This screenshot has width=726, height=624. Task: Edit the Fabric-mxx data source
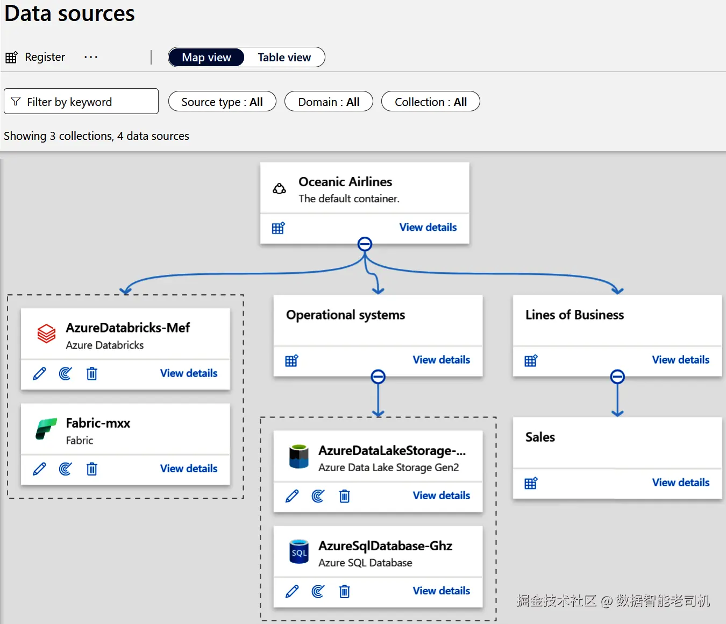39,469
